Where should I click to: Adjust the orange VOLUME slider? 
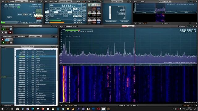click(x=61, y=23)
